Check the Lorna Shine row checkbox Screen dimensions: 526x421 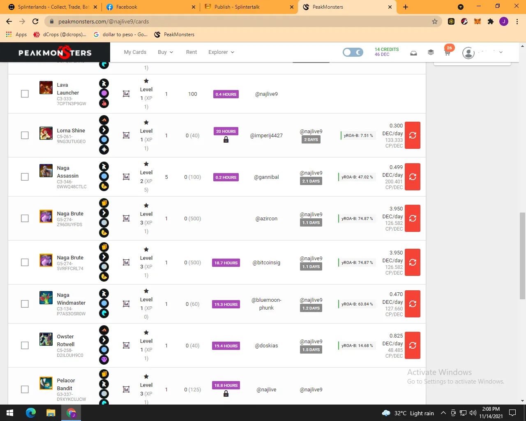[25, 135]
